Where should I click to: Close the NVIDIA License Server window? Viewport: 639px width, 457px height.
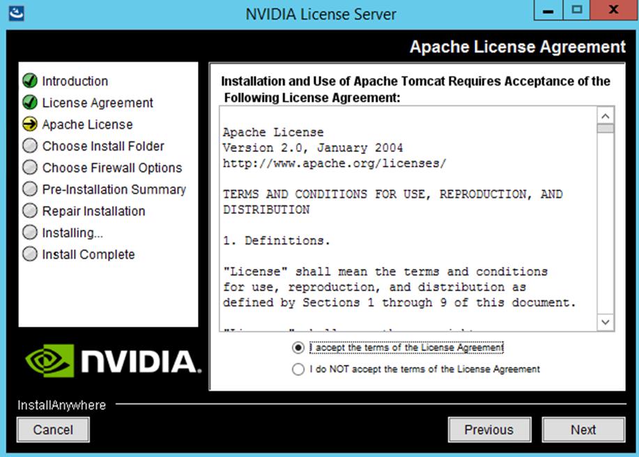coord(614,10)
